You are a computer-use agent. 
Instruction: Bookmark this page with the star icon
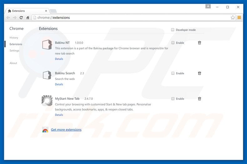233,17
